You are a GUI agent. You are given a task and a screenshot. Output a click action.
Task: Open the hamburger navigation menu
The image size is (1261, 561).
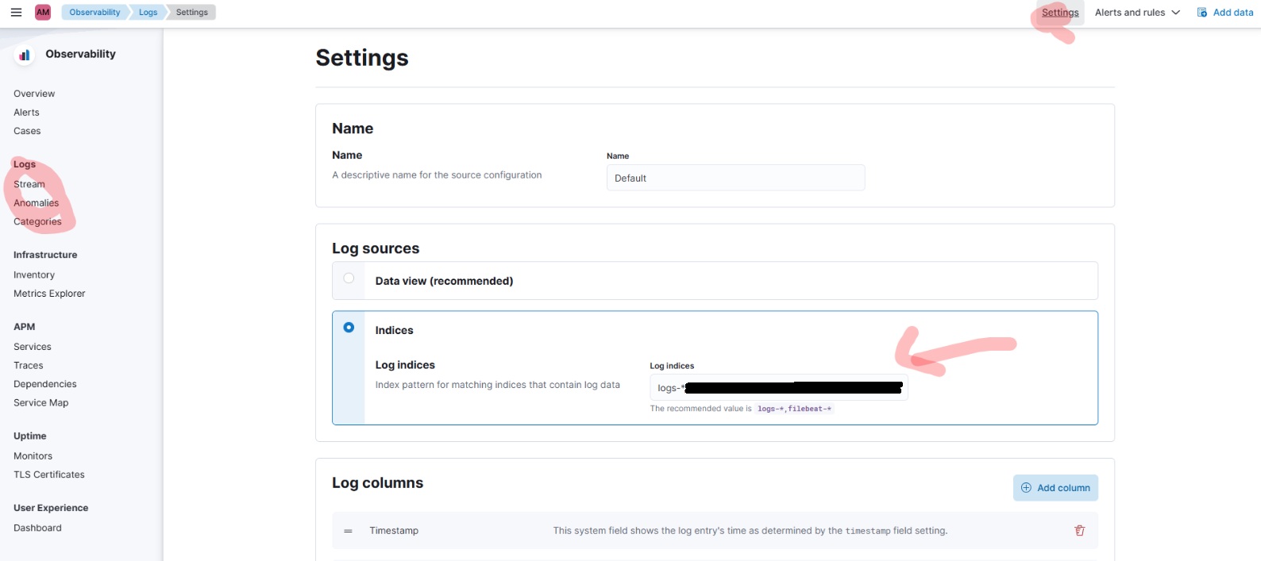16,12
